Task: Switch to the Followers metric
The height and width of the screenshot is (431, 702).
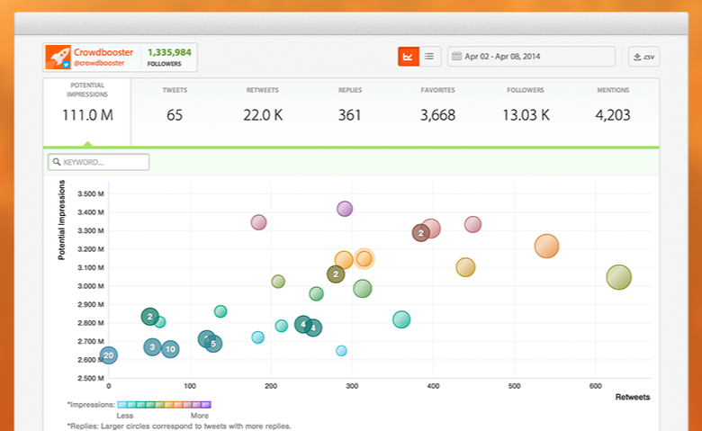Action: (526, 106)
